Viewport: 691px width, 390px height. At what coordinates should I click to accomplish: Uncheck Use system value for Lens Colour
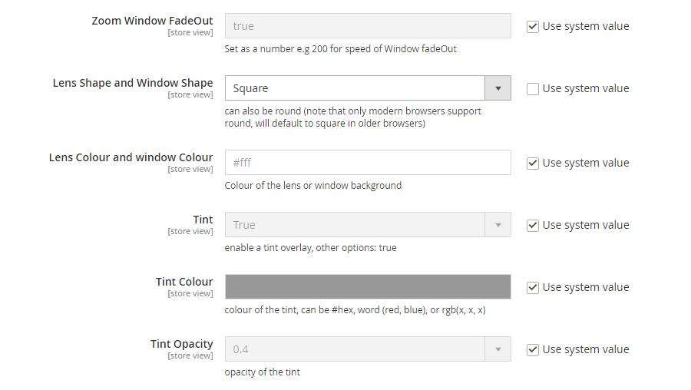click(532, 163)
